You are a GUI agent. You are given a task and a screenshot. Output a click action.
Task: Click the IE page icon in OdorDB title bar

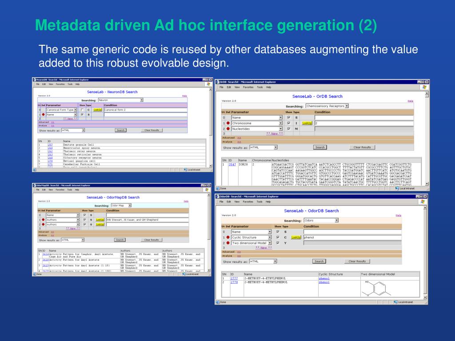pyautogui.click(x=218, y=196)
